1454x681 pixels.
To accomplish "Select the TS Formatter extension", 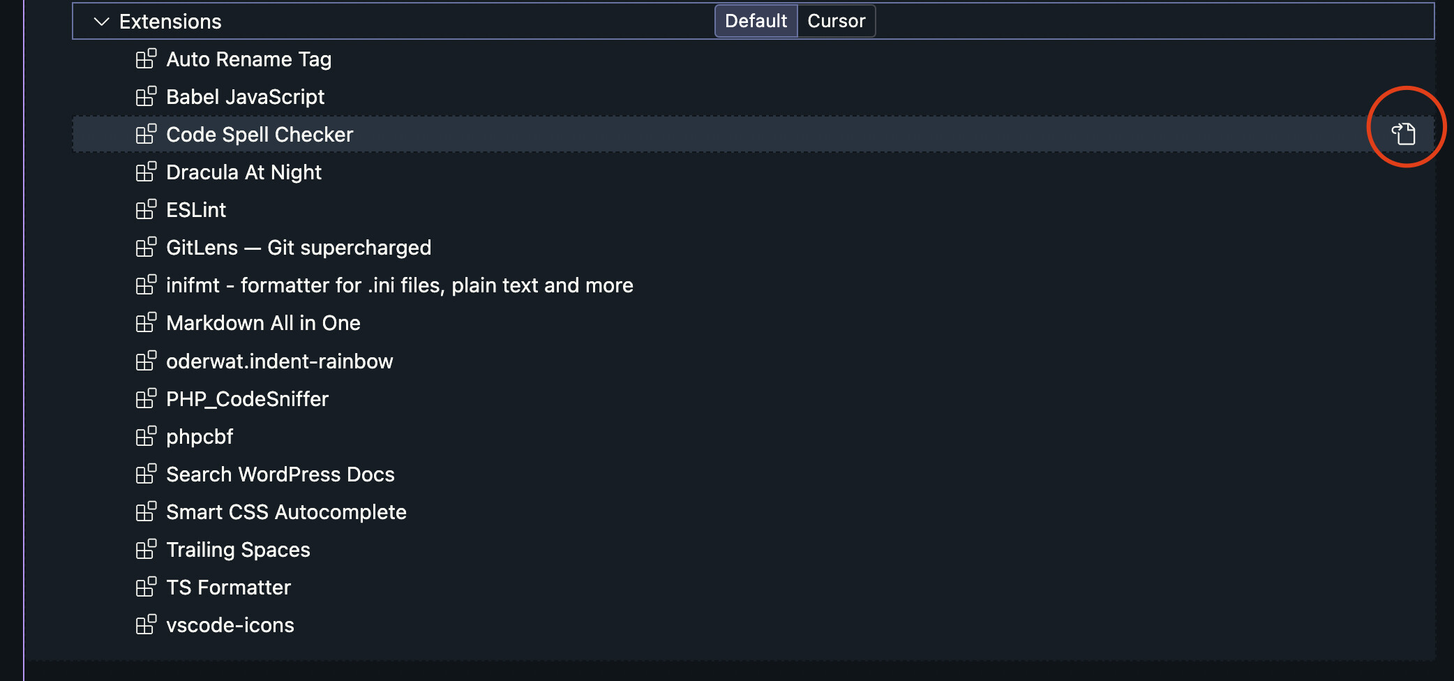I will [x=228, y=588].
